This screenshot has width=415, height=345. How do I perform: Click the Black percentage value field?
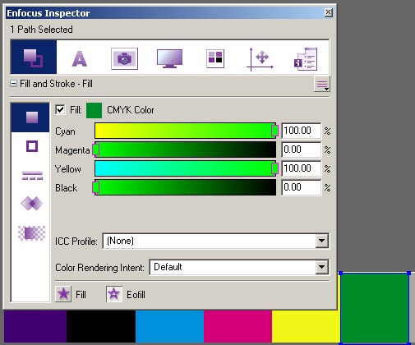pos(301,187)
